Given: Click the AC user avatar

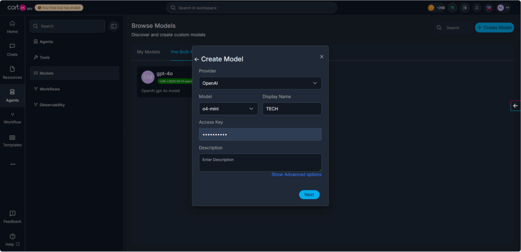Looking at the screenshot, I should click(501, 8).
